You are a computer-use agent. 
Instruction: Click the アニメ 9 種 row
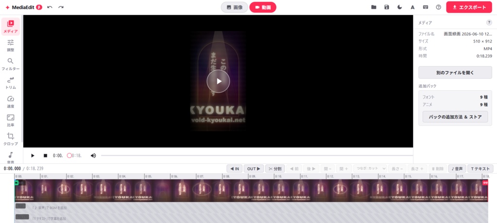click(x=455, y=105)
